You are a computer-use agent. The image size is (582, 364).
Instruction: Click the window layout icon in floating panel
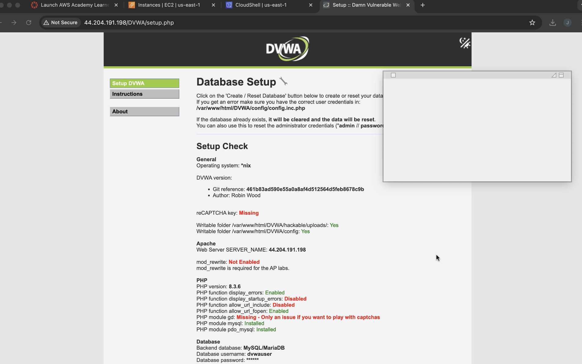pos(561,75)
